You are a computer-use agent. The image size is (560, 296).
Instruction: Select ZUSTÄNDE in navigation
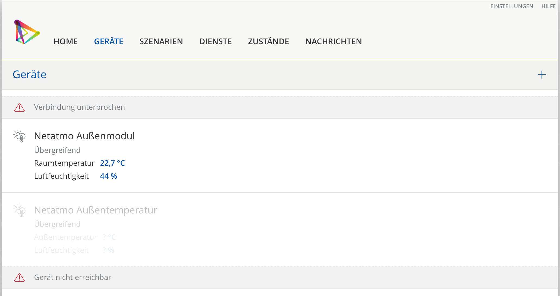coord(268,42)
